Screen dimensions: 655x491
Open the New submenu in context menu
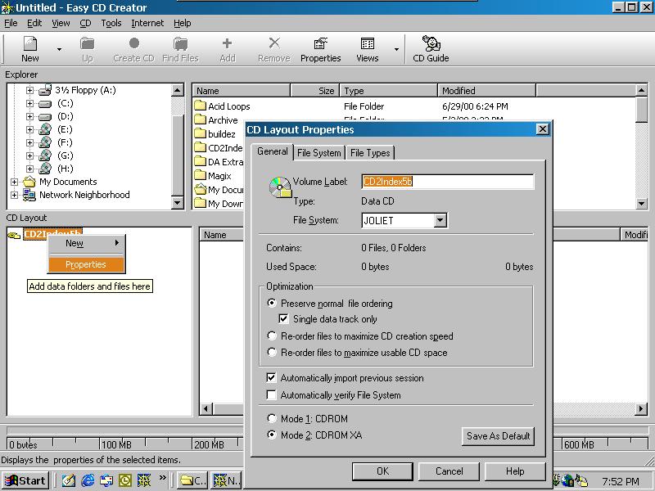click(x=86, y=243)
